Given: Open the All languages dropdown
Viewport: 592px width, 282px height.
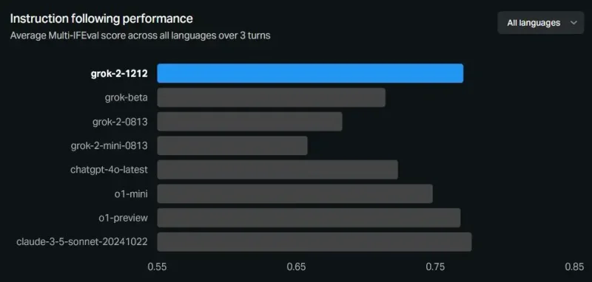Looking at the screenshot, I should 540,23.
